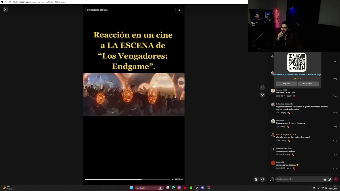Like the 'vengadores... unidos' comment heart
Viewport: 340px width, 191px height.
[334, 155]
